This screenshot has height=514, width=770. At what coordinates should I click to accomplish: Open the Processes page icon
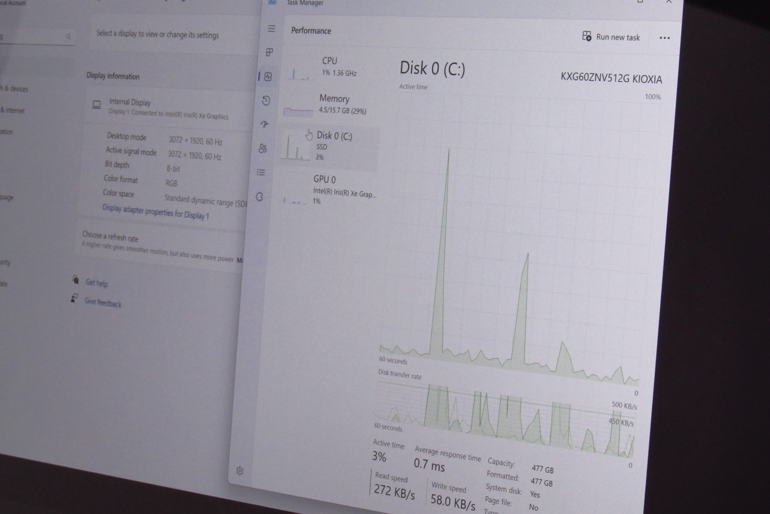point(270,52)
